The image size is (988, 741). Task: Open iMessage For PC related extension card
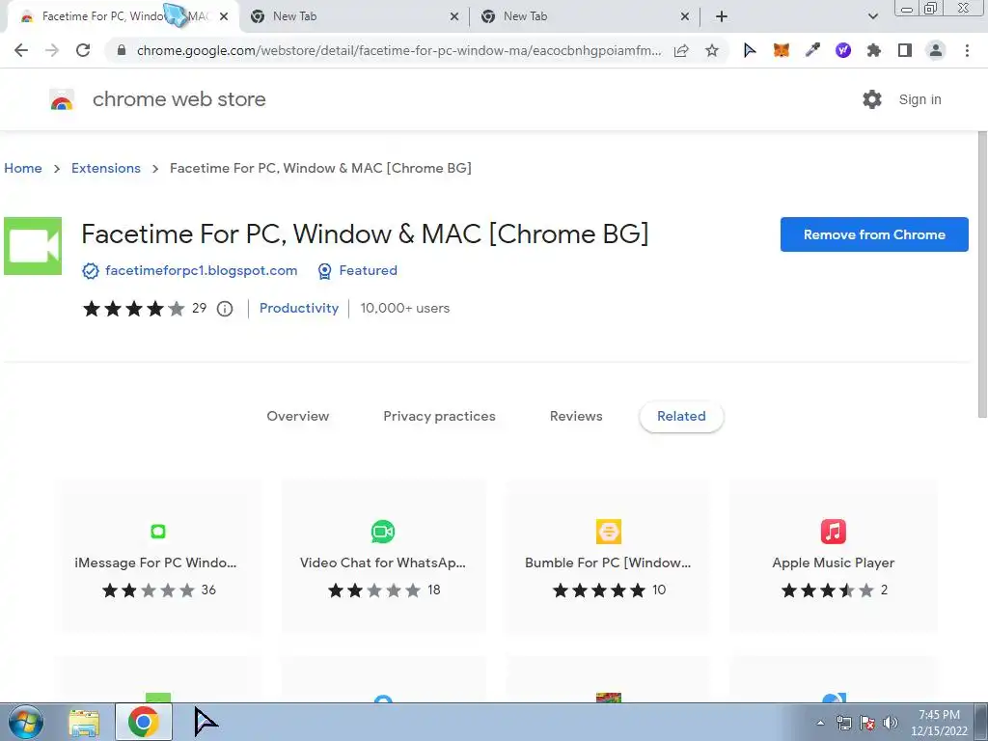click(x=157, y=556)
